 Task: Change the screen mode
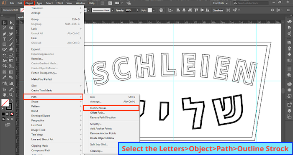coord(8,125)
